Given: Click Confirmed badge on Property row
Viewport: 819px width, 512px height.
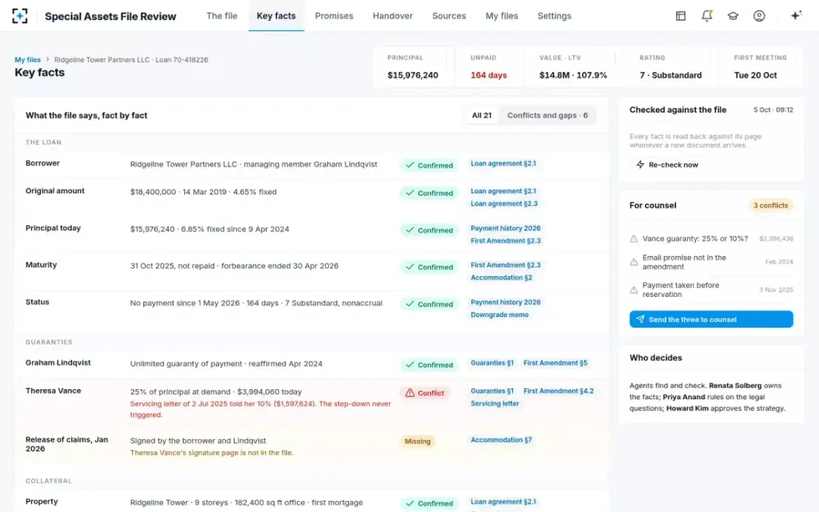Looking at the screenshot, I should (x=429, y=504).
